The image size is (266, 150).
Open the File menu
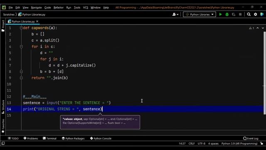(x=10, y=7)
